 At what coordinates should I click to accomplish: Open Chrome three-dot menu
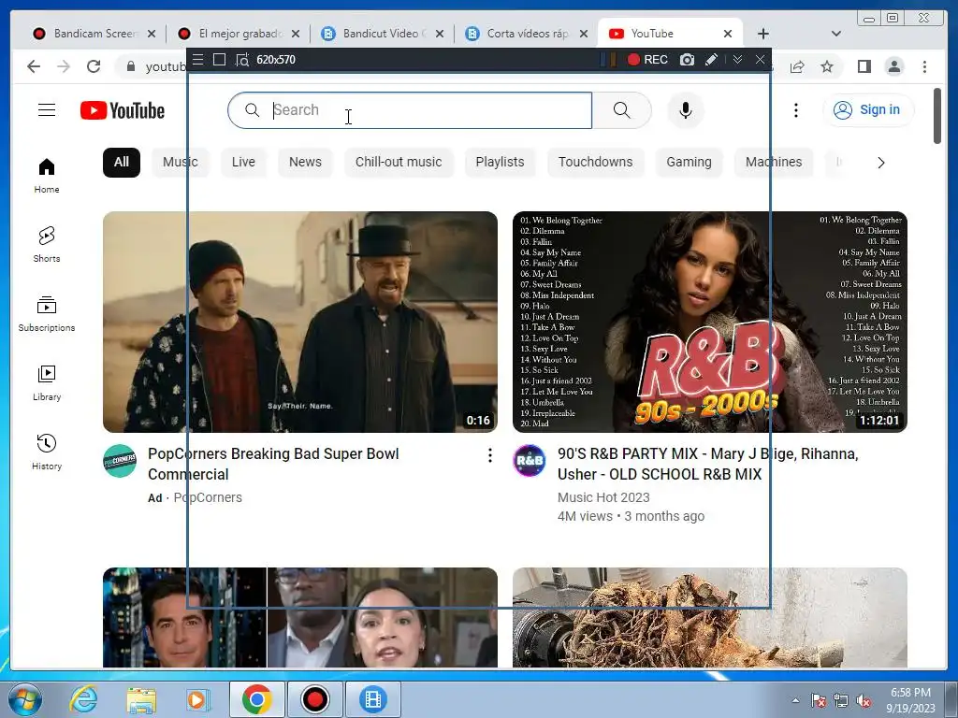click(924, 66)
